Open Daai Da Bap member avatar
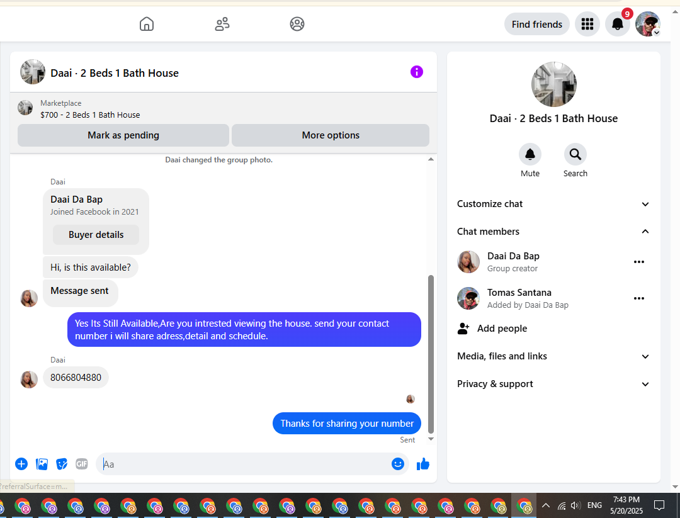The height and width of the screenshot is (518, 680). tap(468, 262)
